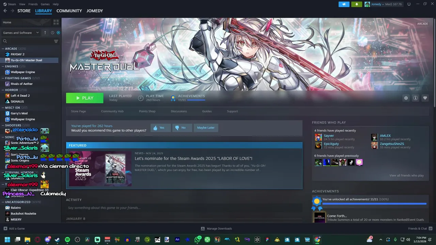Click the achievements ribbon icon
The image size is (436, 245).
(x=173, y=98)
